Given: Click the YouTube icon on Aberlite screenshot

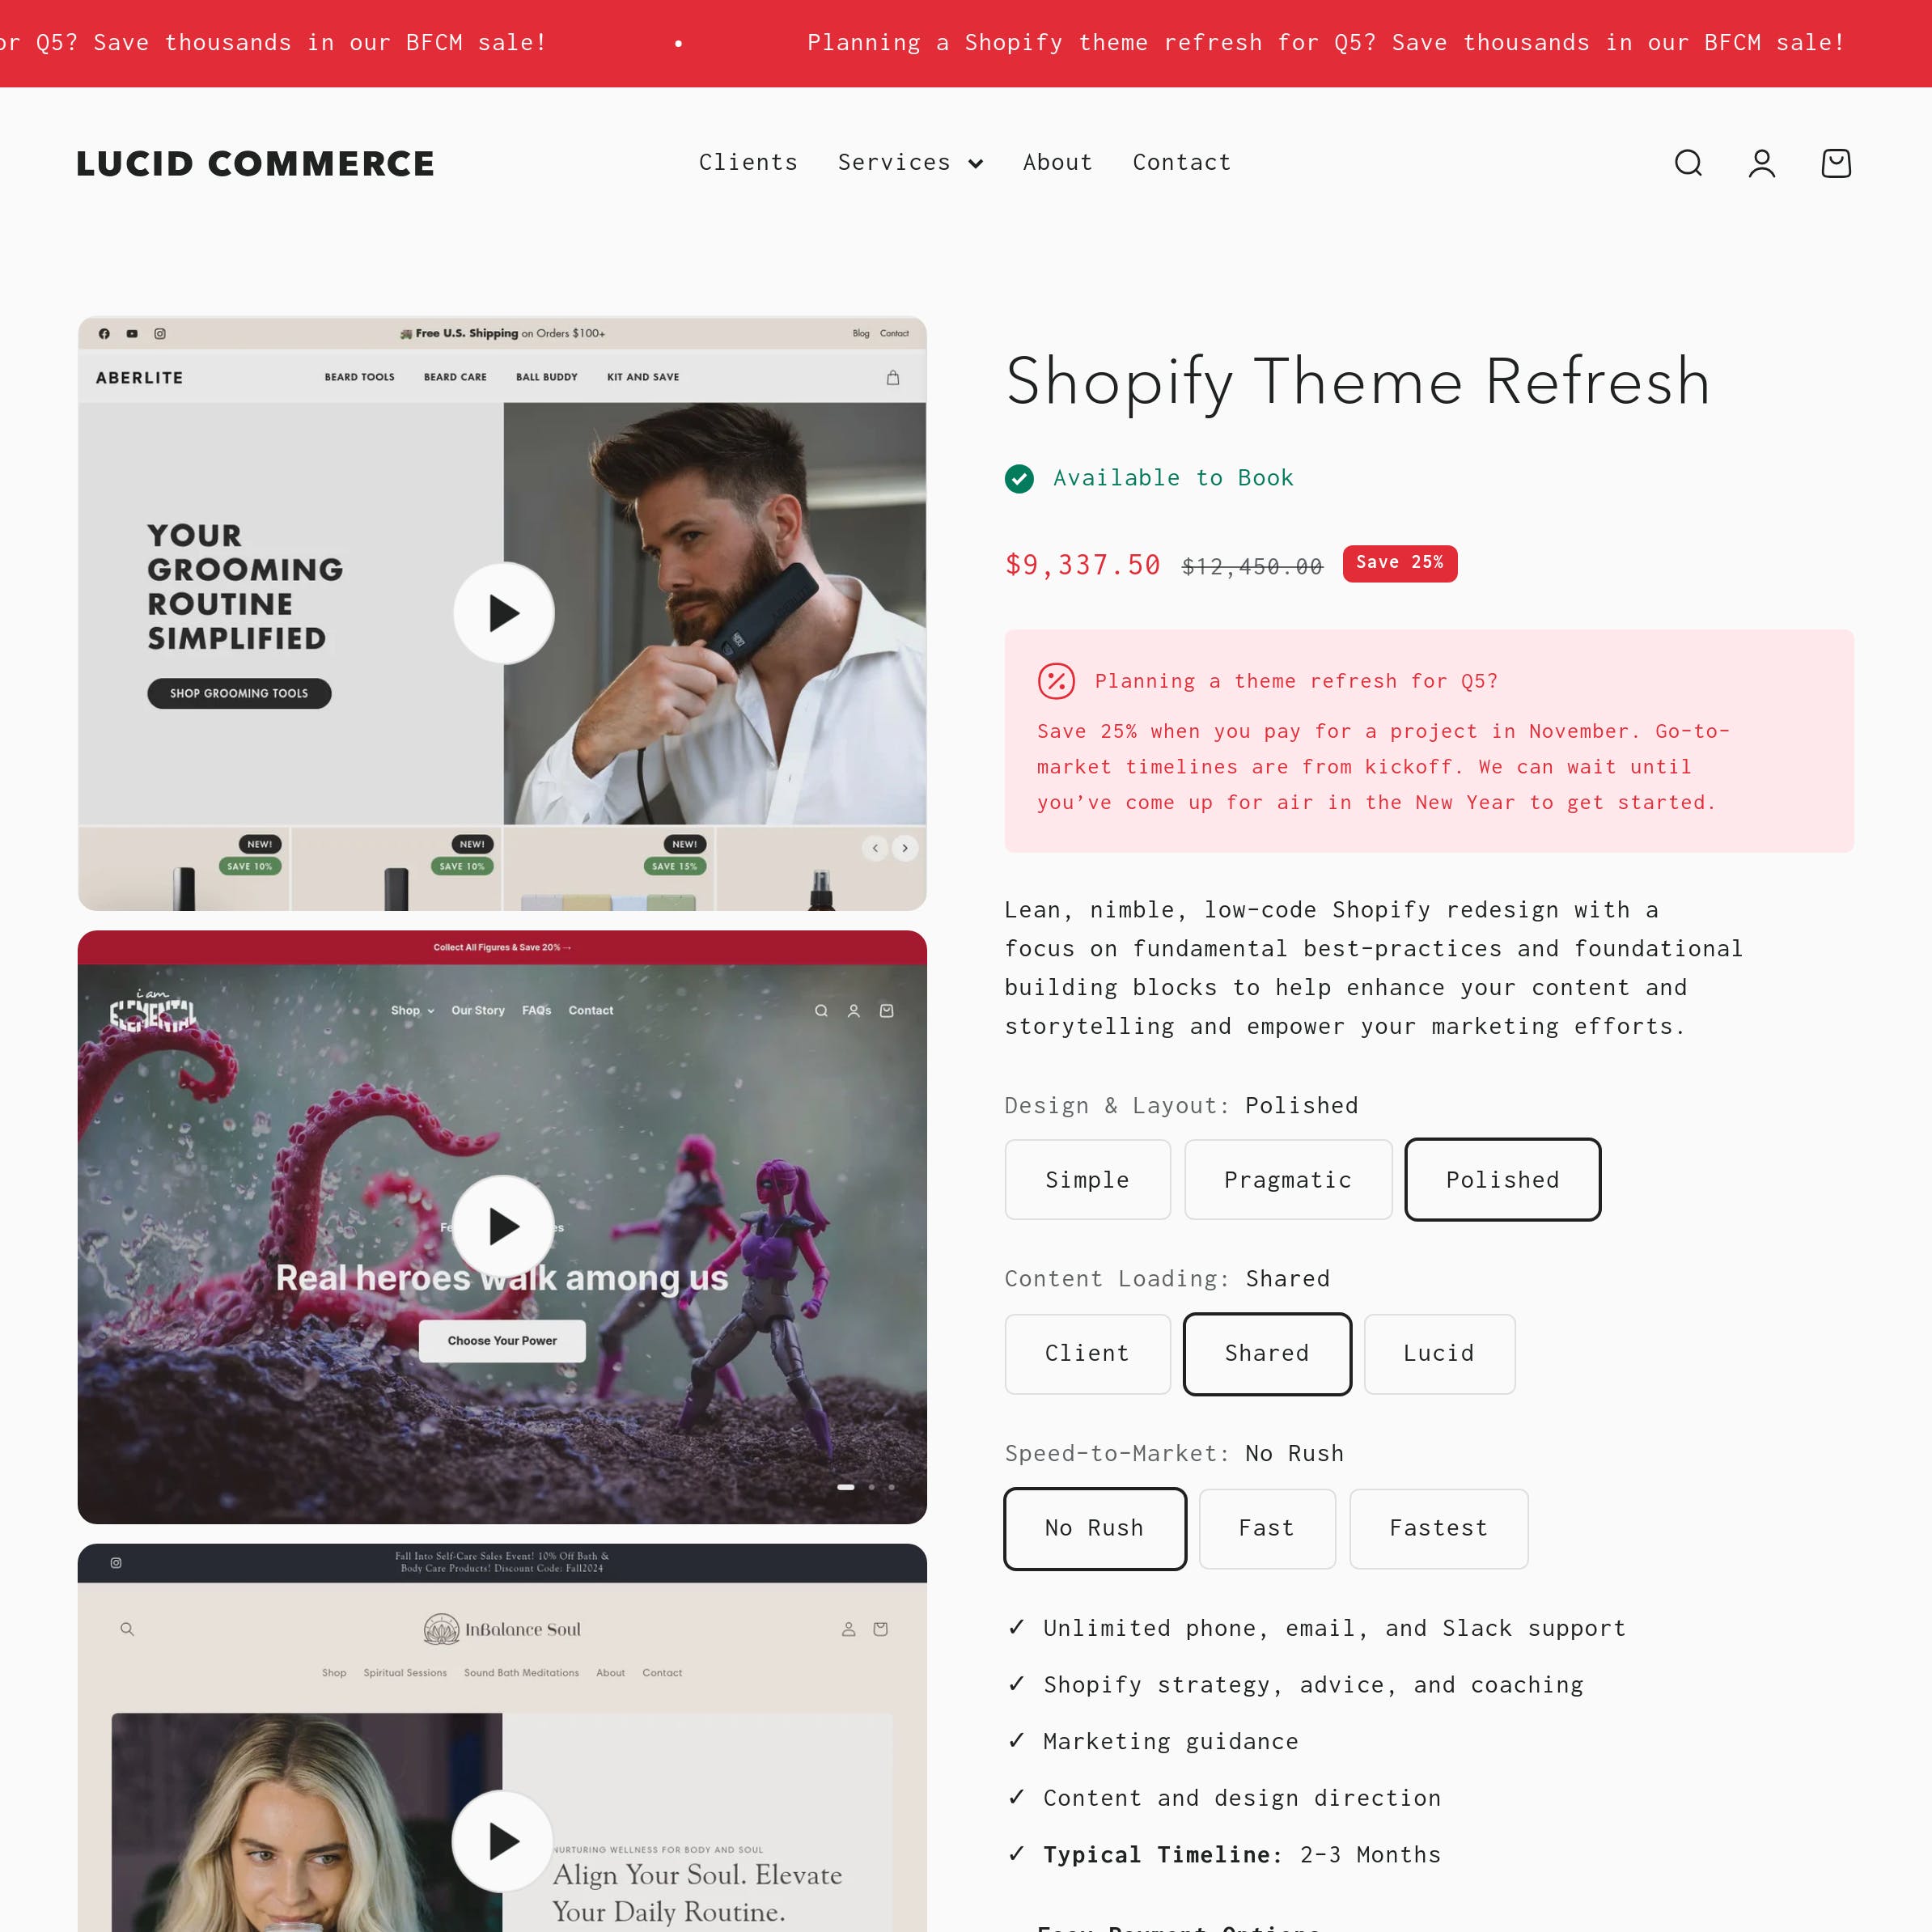Looking at the screenshot, I should point(131,334).
